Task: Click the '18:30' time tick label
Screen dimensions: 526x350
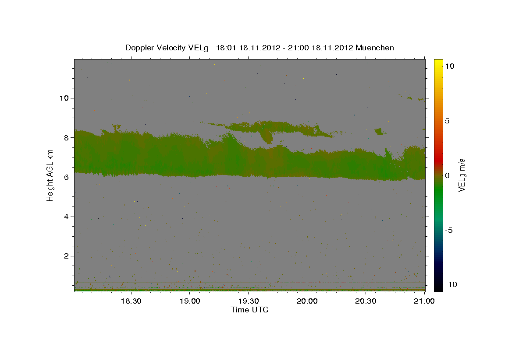Action: pos(131,301)
